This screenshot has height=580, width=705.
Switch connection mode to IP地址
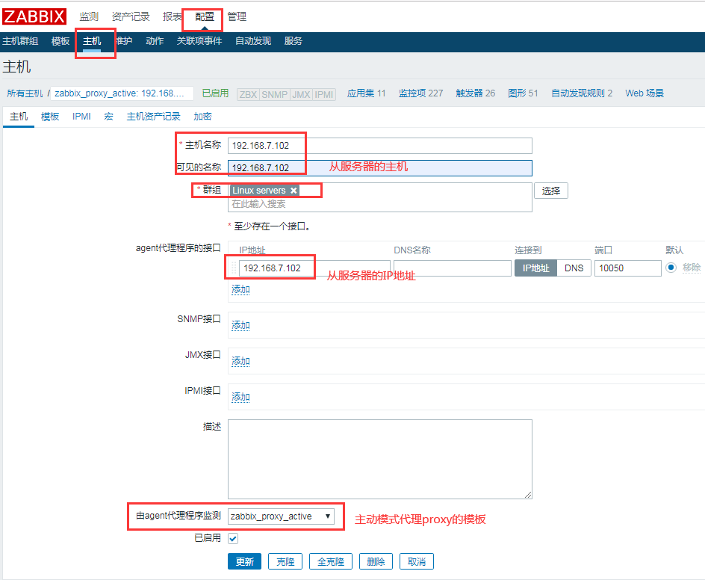coord(535,268)
